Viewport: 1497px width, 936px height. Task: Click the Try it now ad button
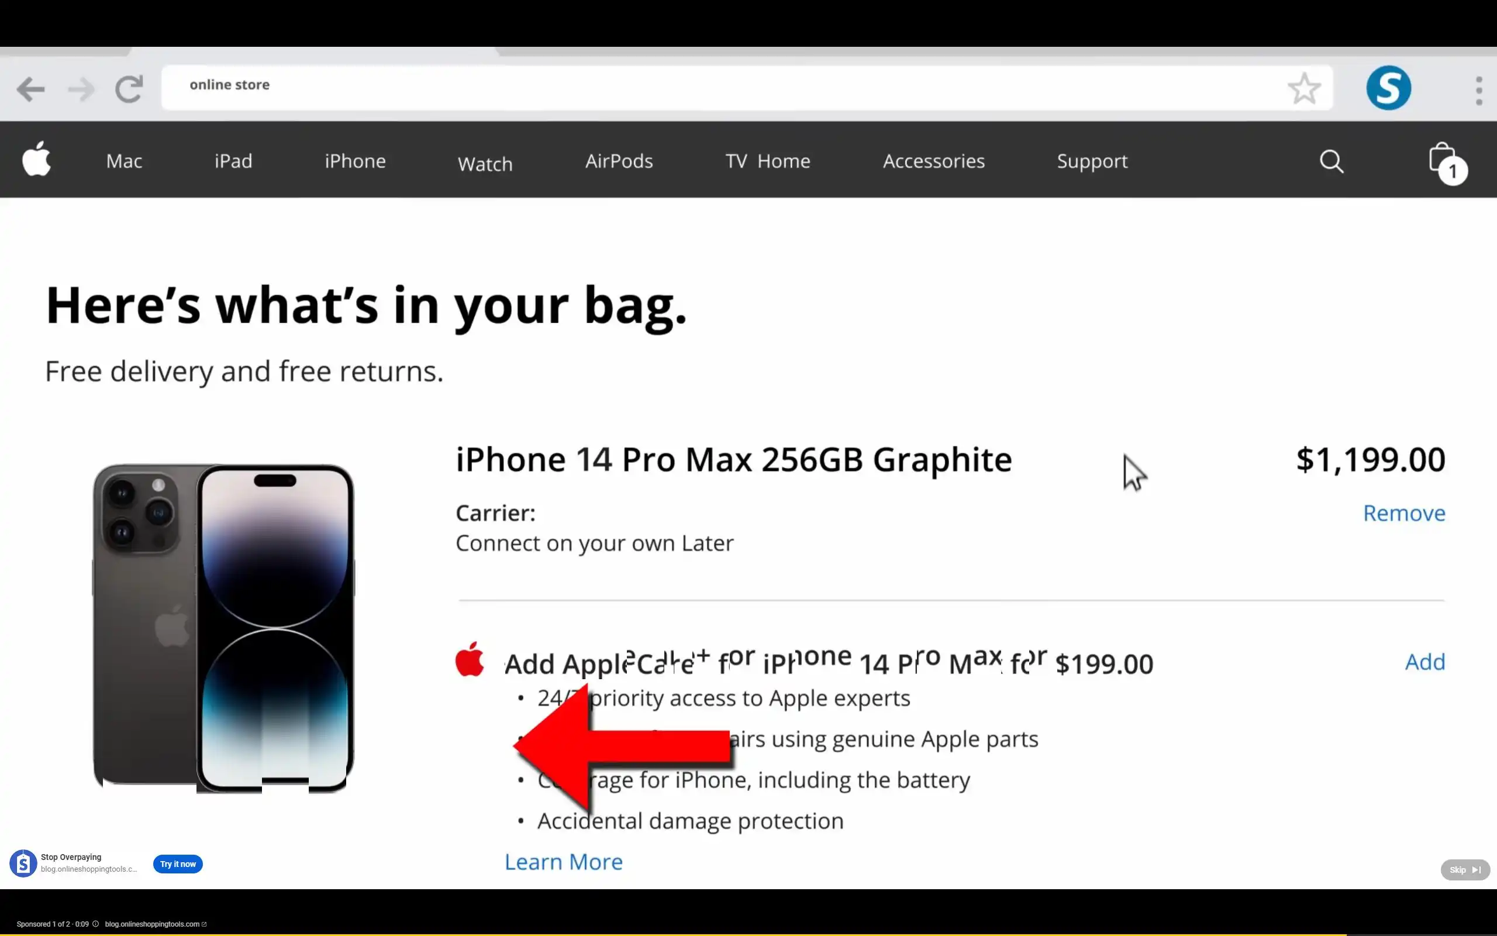178,863
